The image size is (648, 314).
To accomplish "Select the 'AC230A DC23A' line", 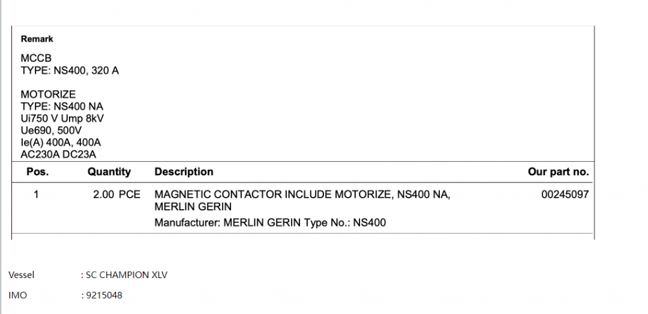I will click(x=58, y=155).
